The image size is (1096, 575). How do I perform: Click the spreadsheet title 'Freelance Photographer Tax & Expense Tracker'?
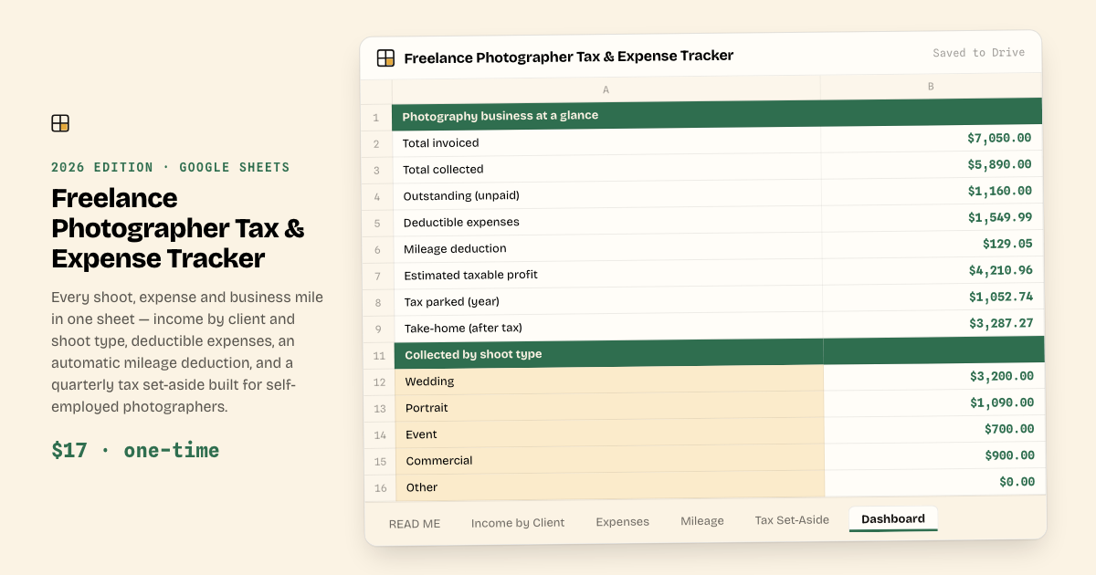pyautogui.click(x=568, y=57)
